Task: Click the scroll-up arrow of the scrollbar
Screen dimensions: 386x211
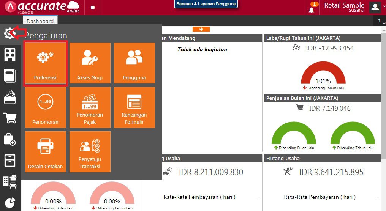Action: pos(384,30)
